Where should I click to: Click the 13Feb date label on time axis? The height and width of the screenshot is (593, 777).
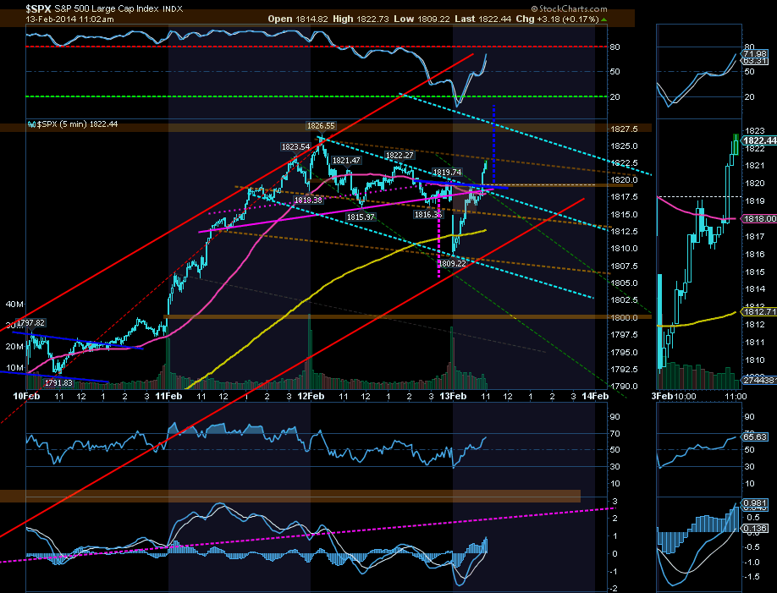(x=453, y=396)
